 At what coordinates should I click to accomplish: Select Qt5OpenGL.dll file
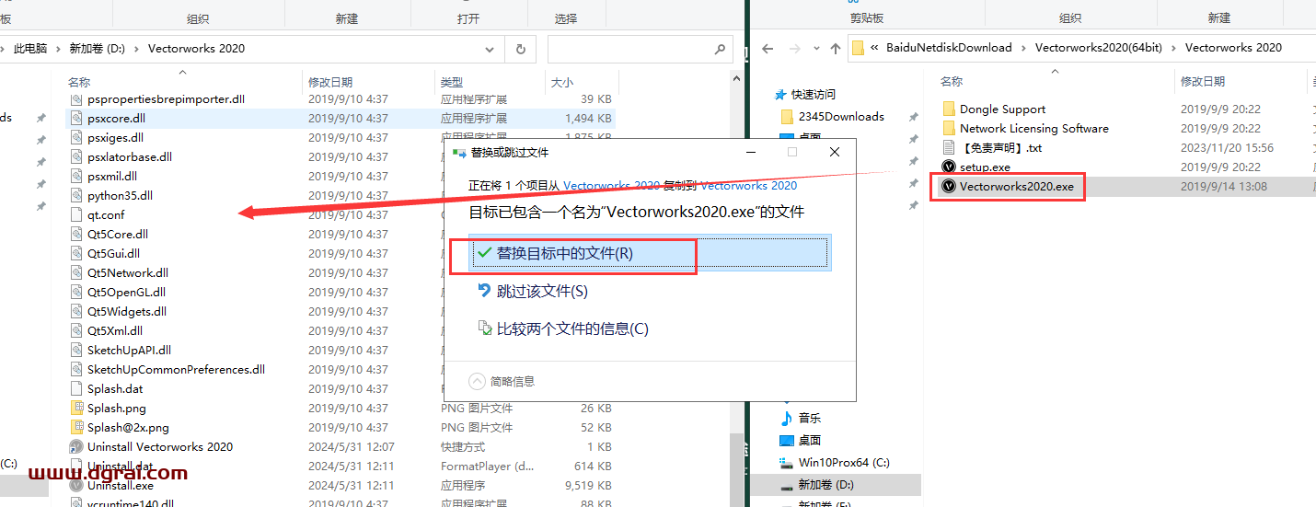[127, 292]
